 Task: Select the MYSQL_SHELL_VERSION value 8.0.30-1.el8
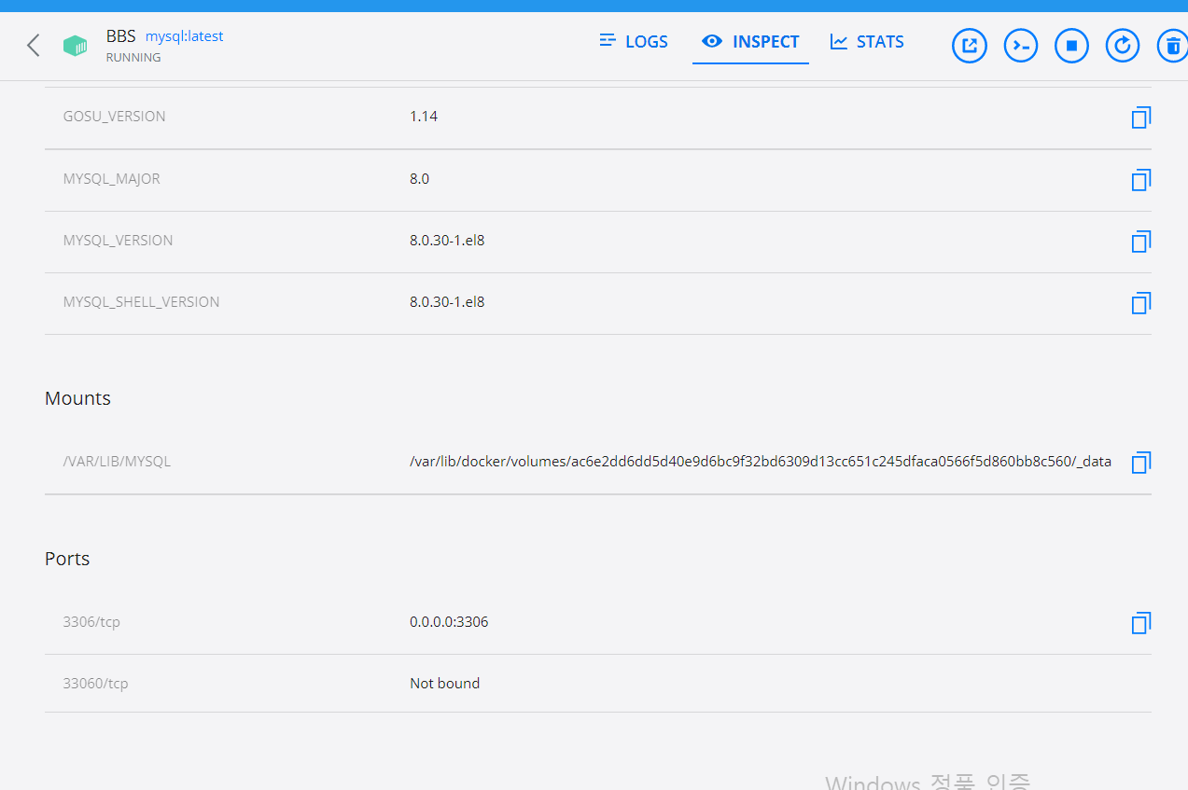[447, 301]
